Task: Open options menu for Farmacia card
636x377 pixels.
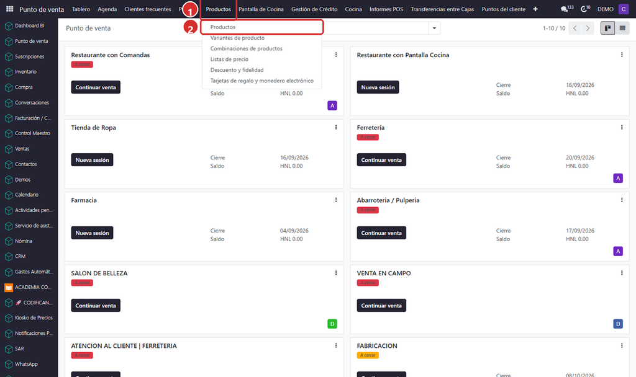Action: click(336, 200)
